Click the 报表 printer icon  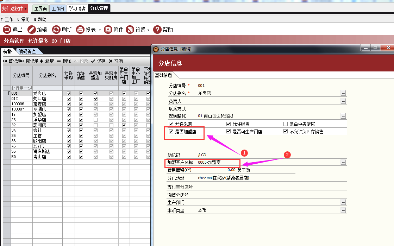tap(80, 30)
